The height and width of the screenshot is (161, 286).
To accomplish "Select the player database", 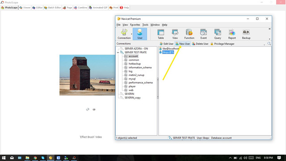I will (132, 86).
